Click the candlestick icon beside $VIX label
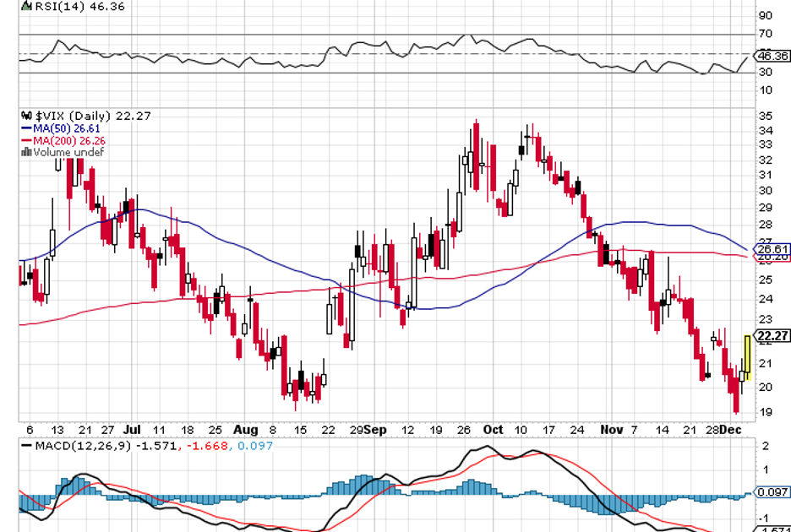The image size is (791, 532). [x=27, y=116]
